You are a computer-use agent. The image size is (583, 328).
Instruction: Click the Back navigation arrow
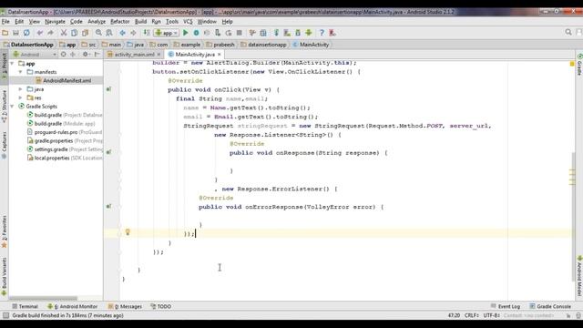(122, 33)
